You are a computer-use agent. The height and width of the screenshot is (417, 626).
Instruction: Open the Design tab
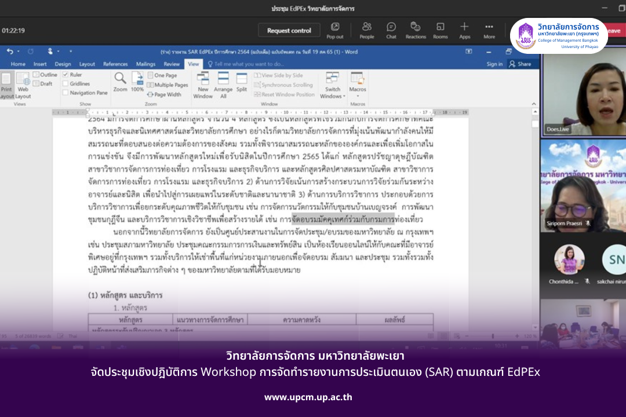(63, 64)
